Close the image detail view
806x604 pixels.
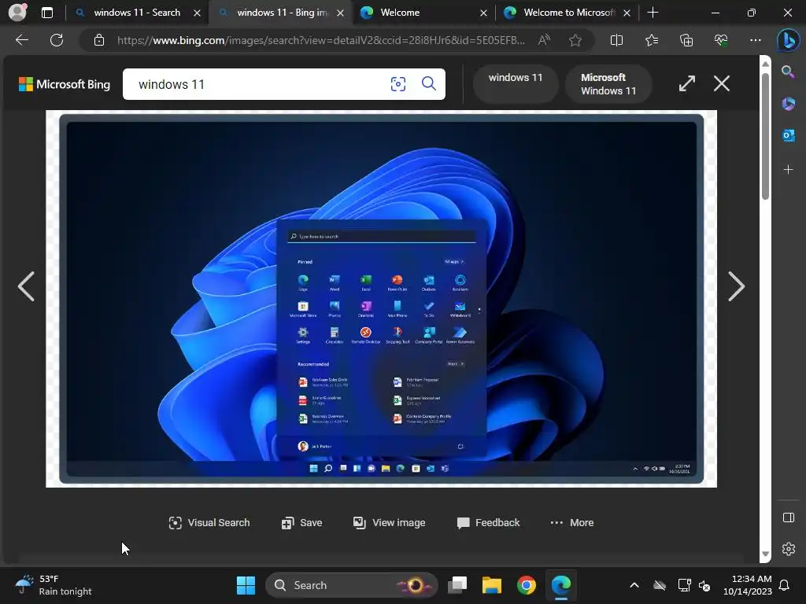[x=722, y=83]
